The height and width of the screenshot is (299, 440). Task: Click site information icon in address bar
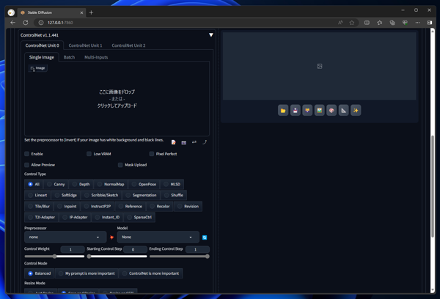point(41,23)
